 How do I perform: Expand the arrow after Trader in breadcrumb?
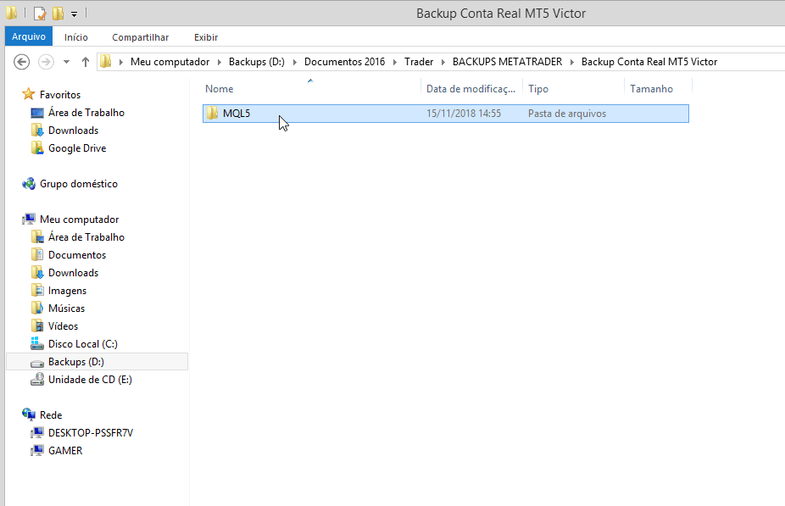pos(443,62)
